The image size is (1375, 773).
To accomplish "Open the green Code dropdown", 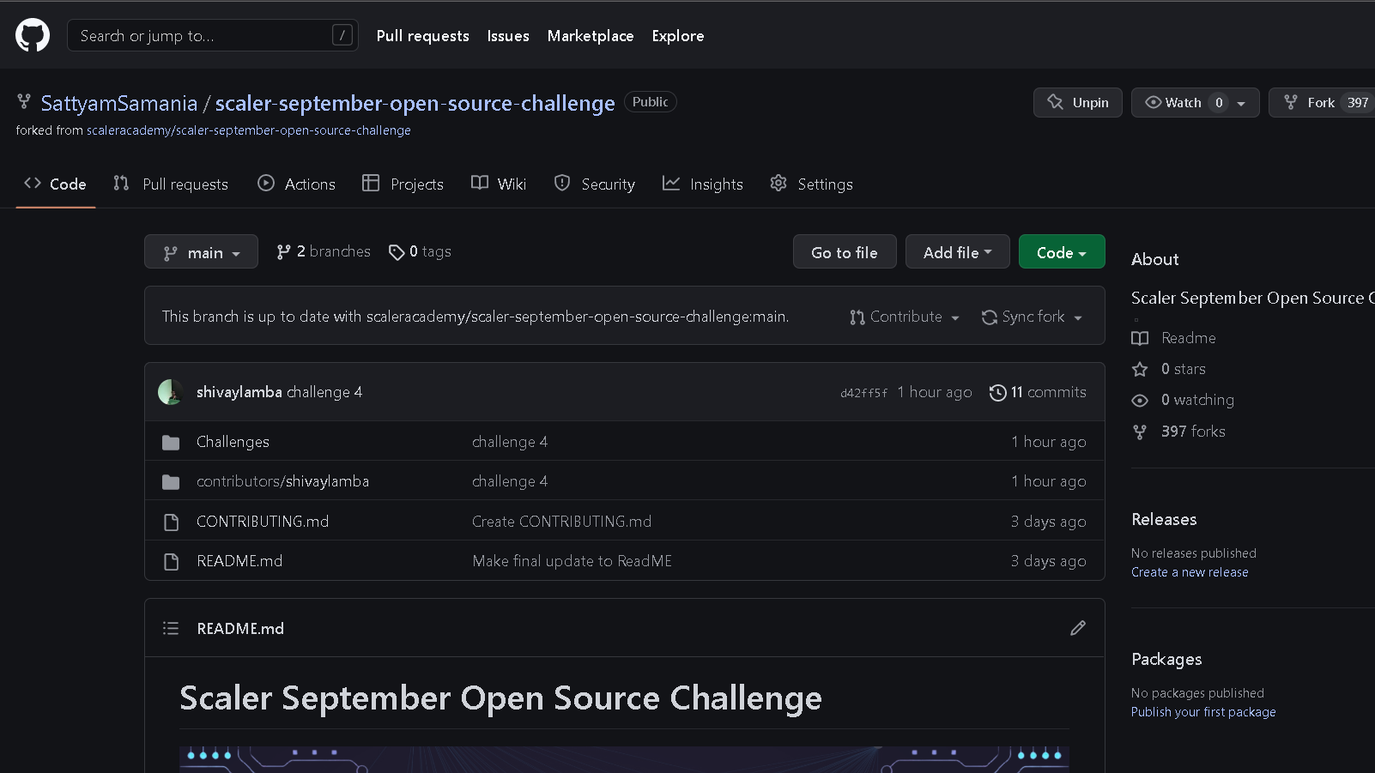I will coord(1061,251).
